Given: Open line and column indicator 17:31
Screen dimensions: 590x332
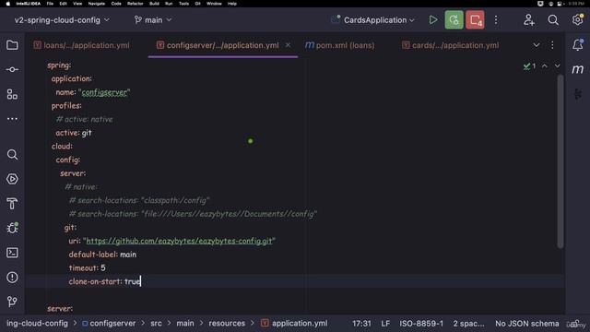Looking at the screenshot, I should pyautogui.click(x=361, y=324).
